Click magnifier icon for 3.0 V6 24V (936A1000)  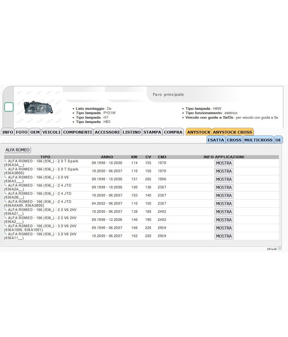click(5, 226)
